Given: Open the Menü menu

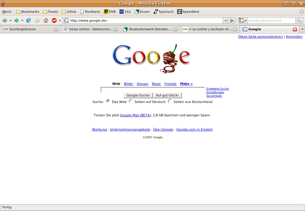Looking at the screenshot, I should [x=7, y=12].
